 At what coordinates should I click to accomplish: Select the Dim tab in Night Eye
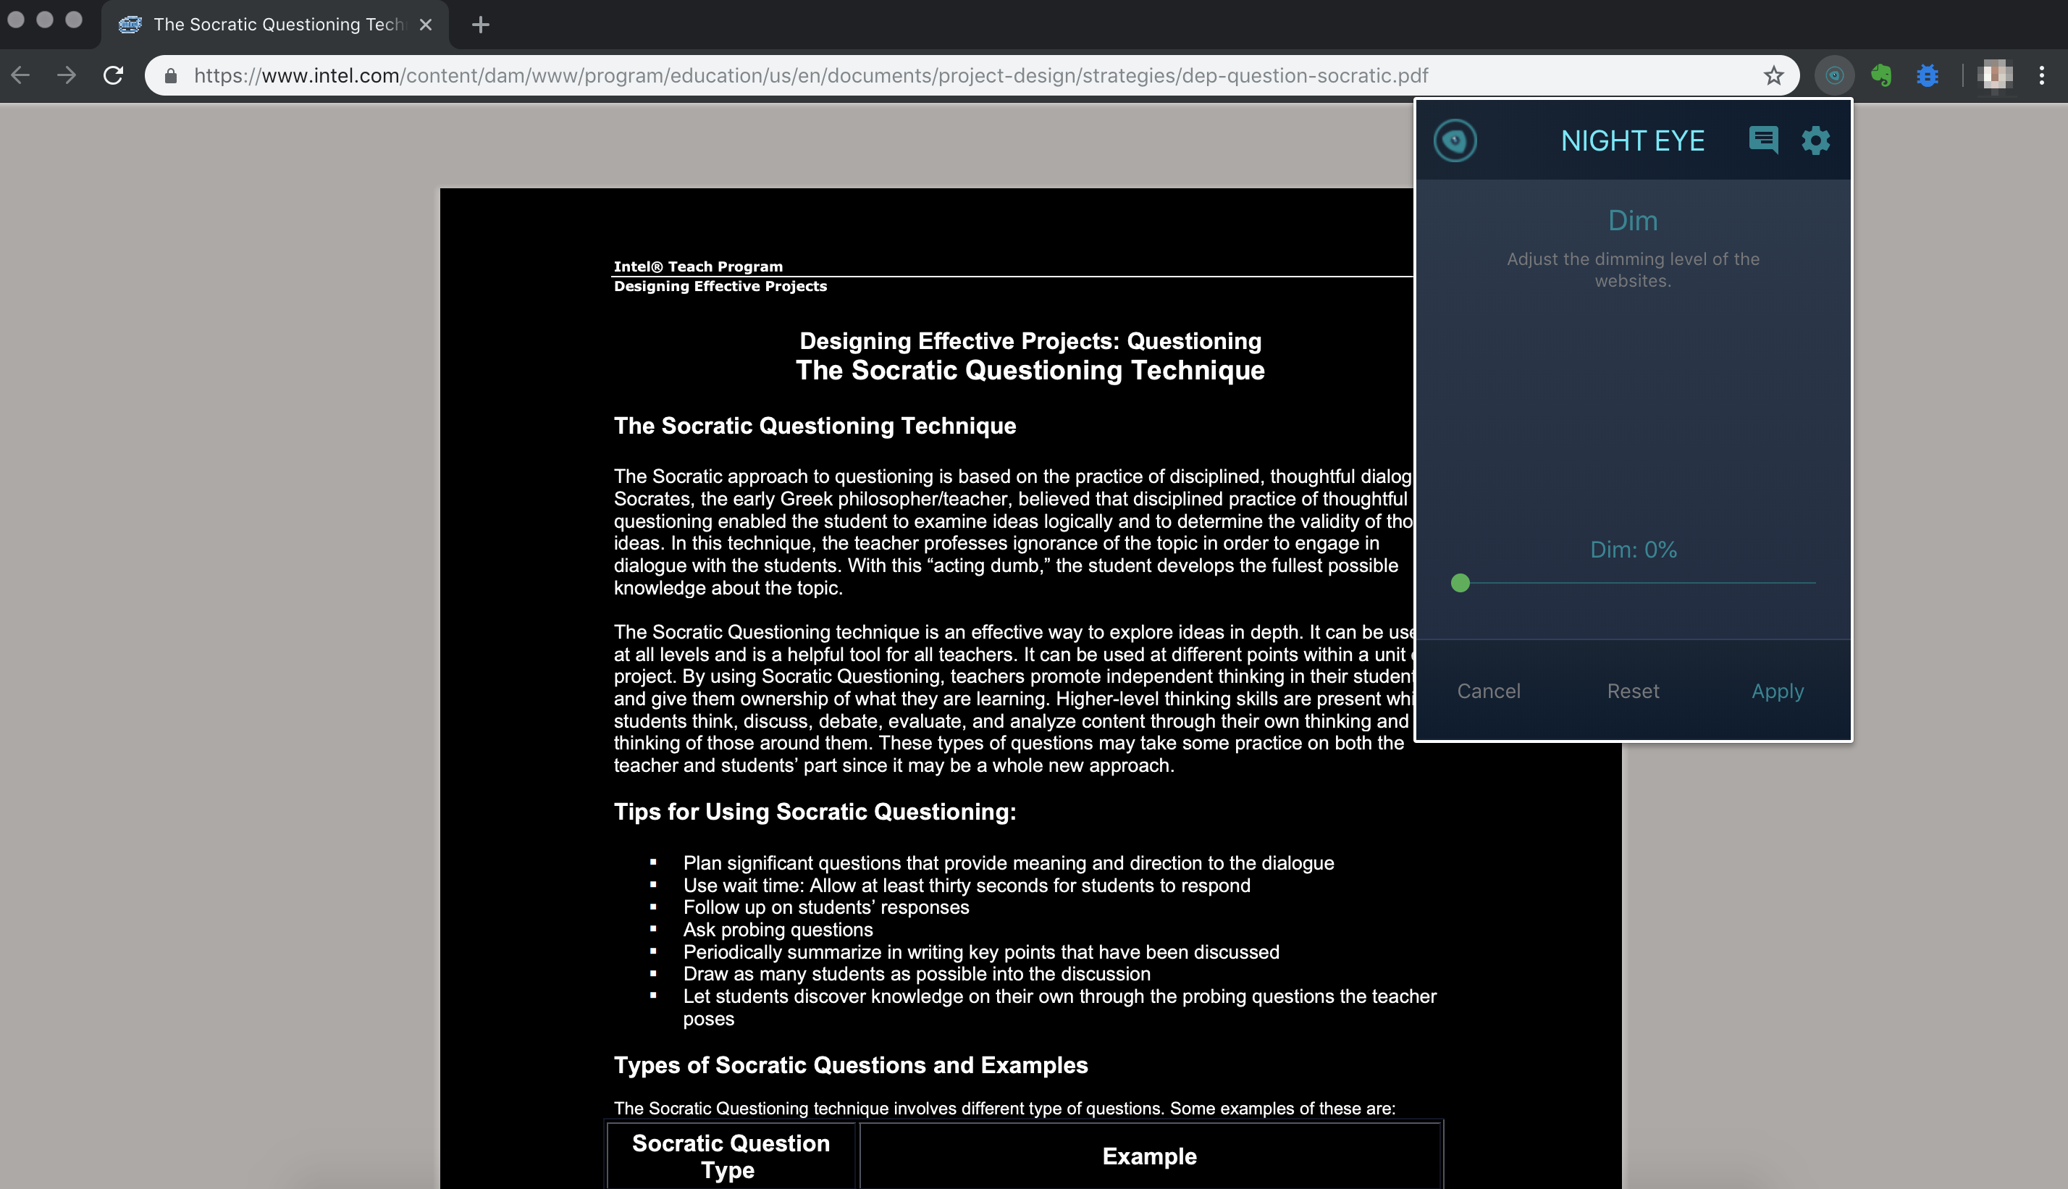[x=1632, y=219]
